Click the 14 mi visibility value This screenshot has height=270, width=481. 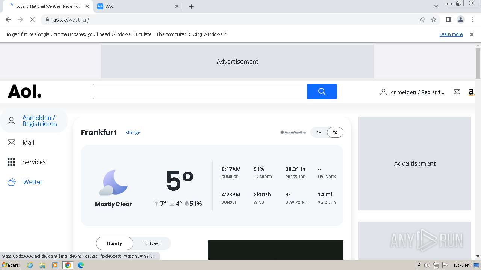coord(325,195)
